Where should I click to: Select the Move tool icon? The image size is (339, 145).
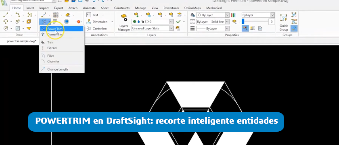click(x=44, y=15)
